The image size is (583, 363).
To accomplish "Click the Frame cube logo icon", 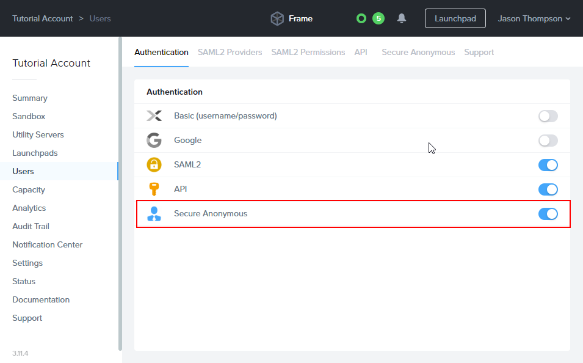I will 277,18.
